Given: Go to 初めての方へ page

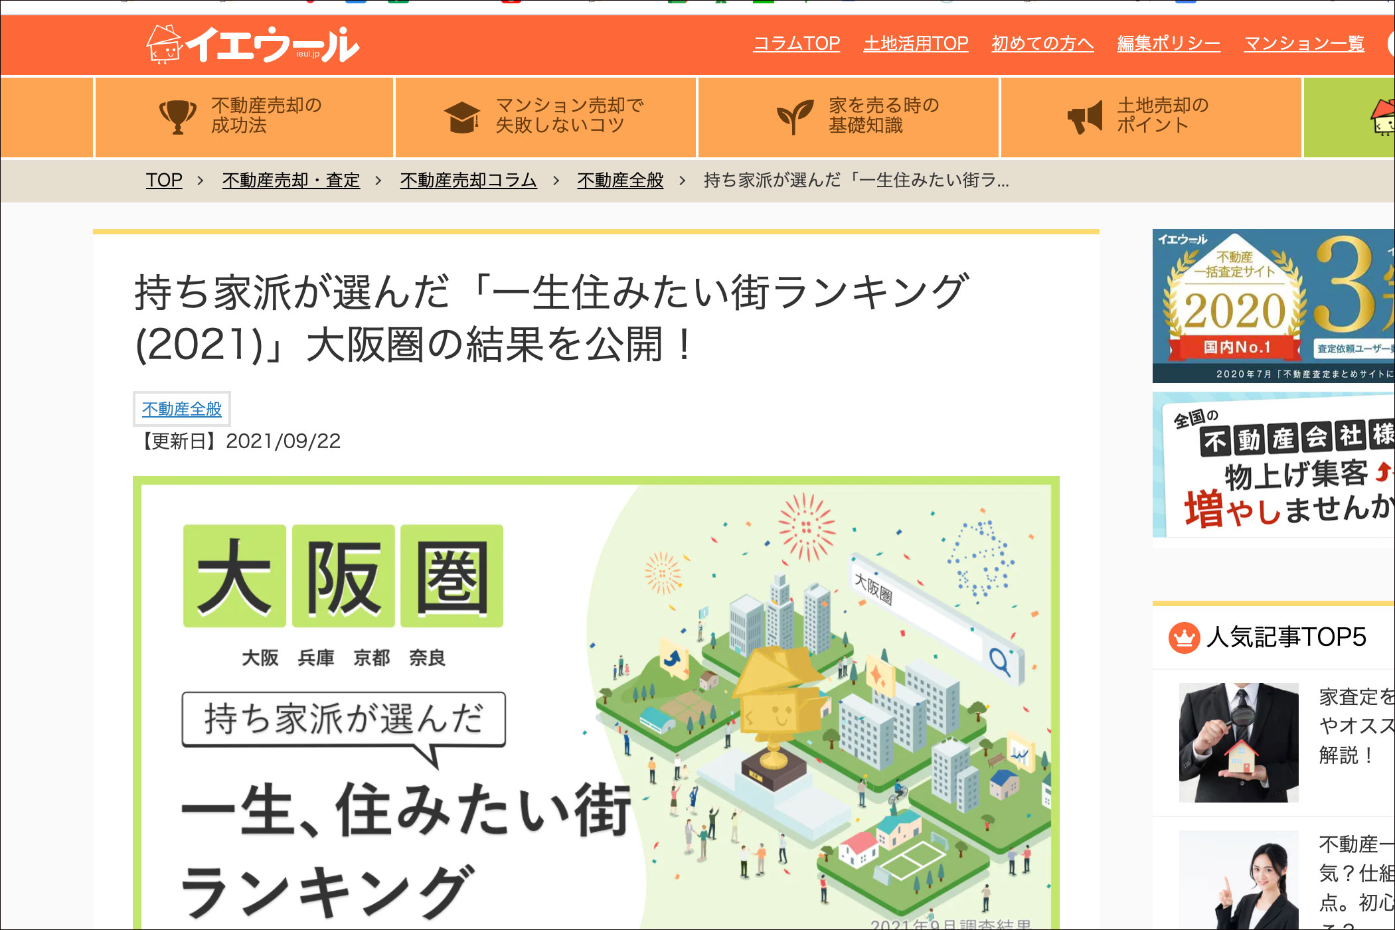Looking at the screenshot, I should pyautogui.click(x=1042, y=44).
